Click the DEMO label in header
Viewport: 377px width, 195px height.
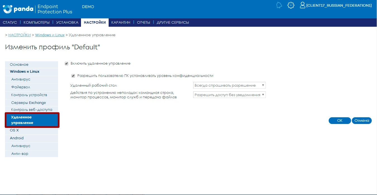pos(88,7)
